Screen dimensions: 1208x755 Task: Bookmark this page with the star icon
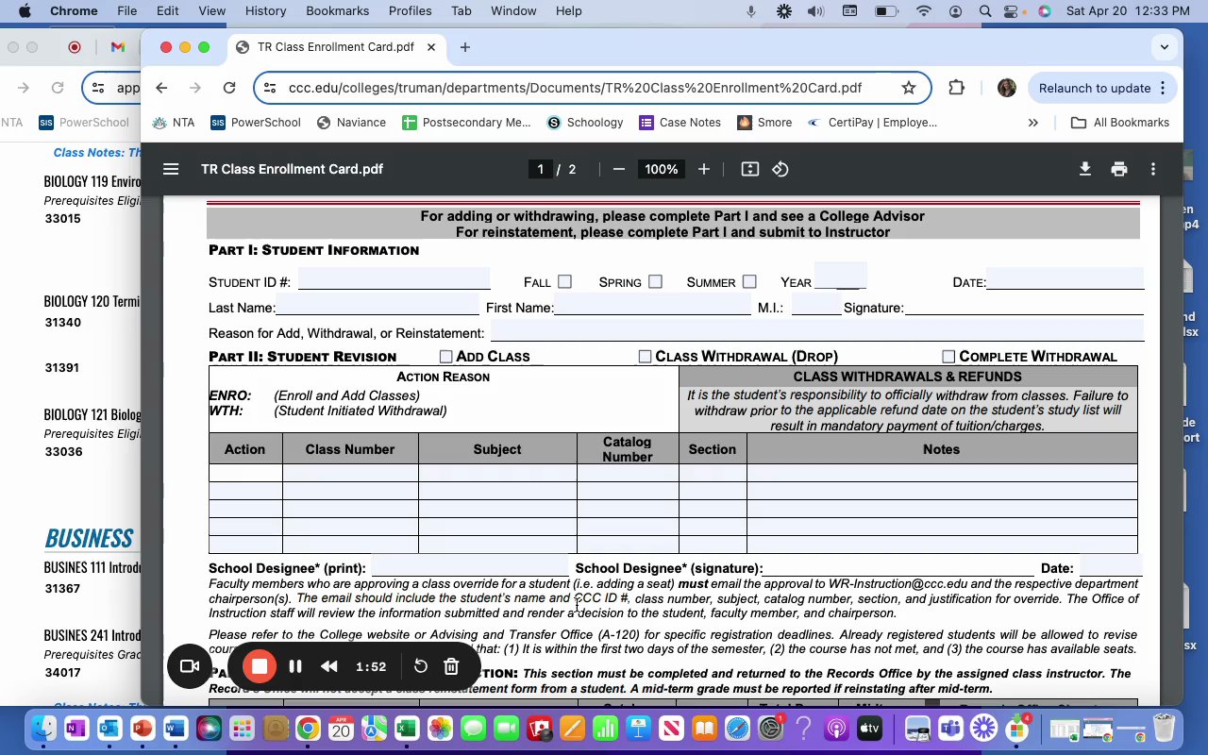[909, 88]
